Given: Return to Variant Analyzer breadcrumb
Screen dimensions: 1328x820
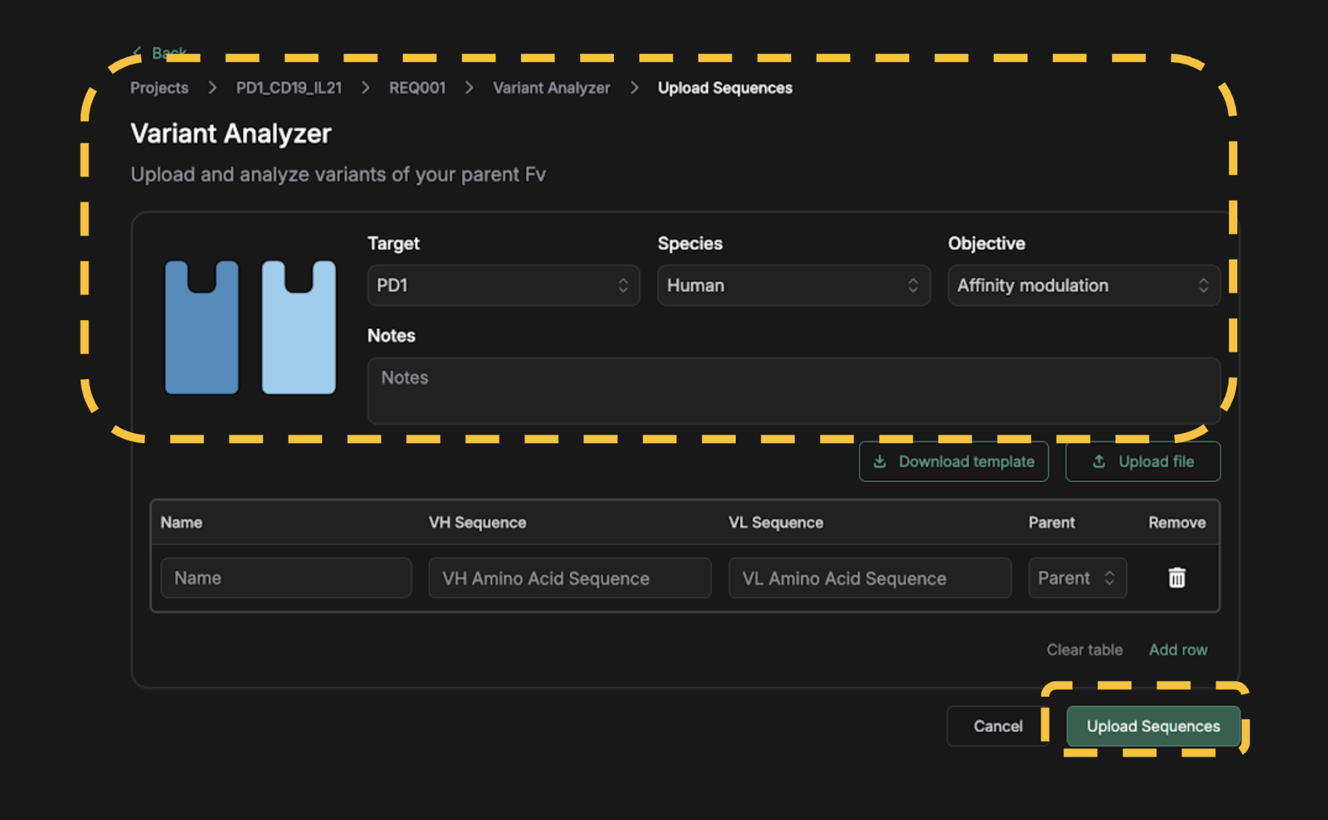Looking at the screenshot, I should (x=551, y=88).
